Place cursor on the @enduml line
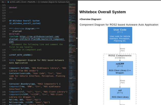 coord(13,7)
